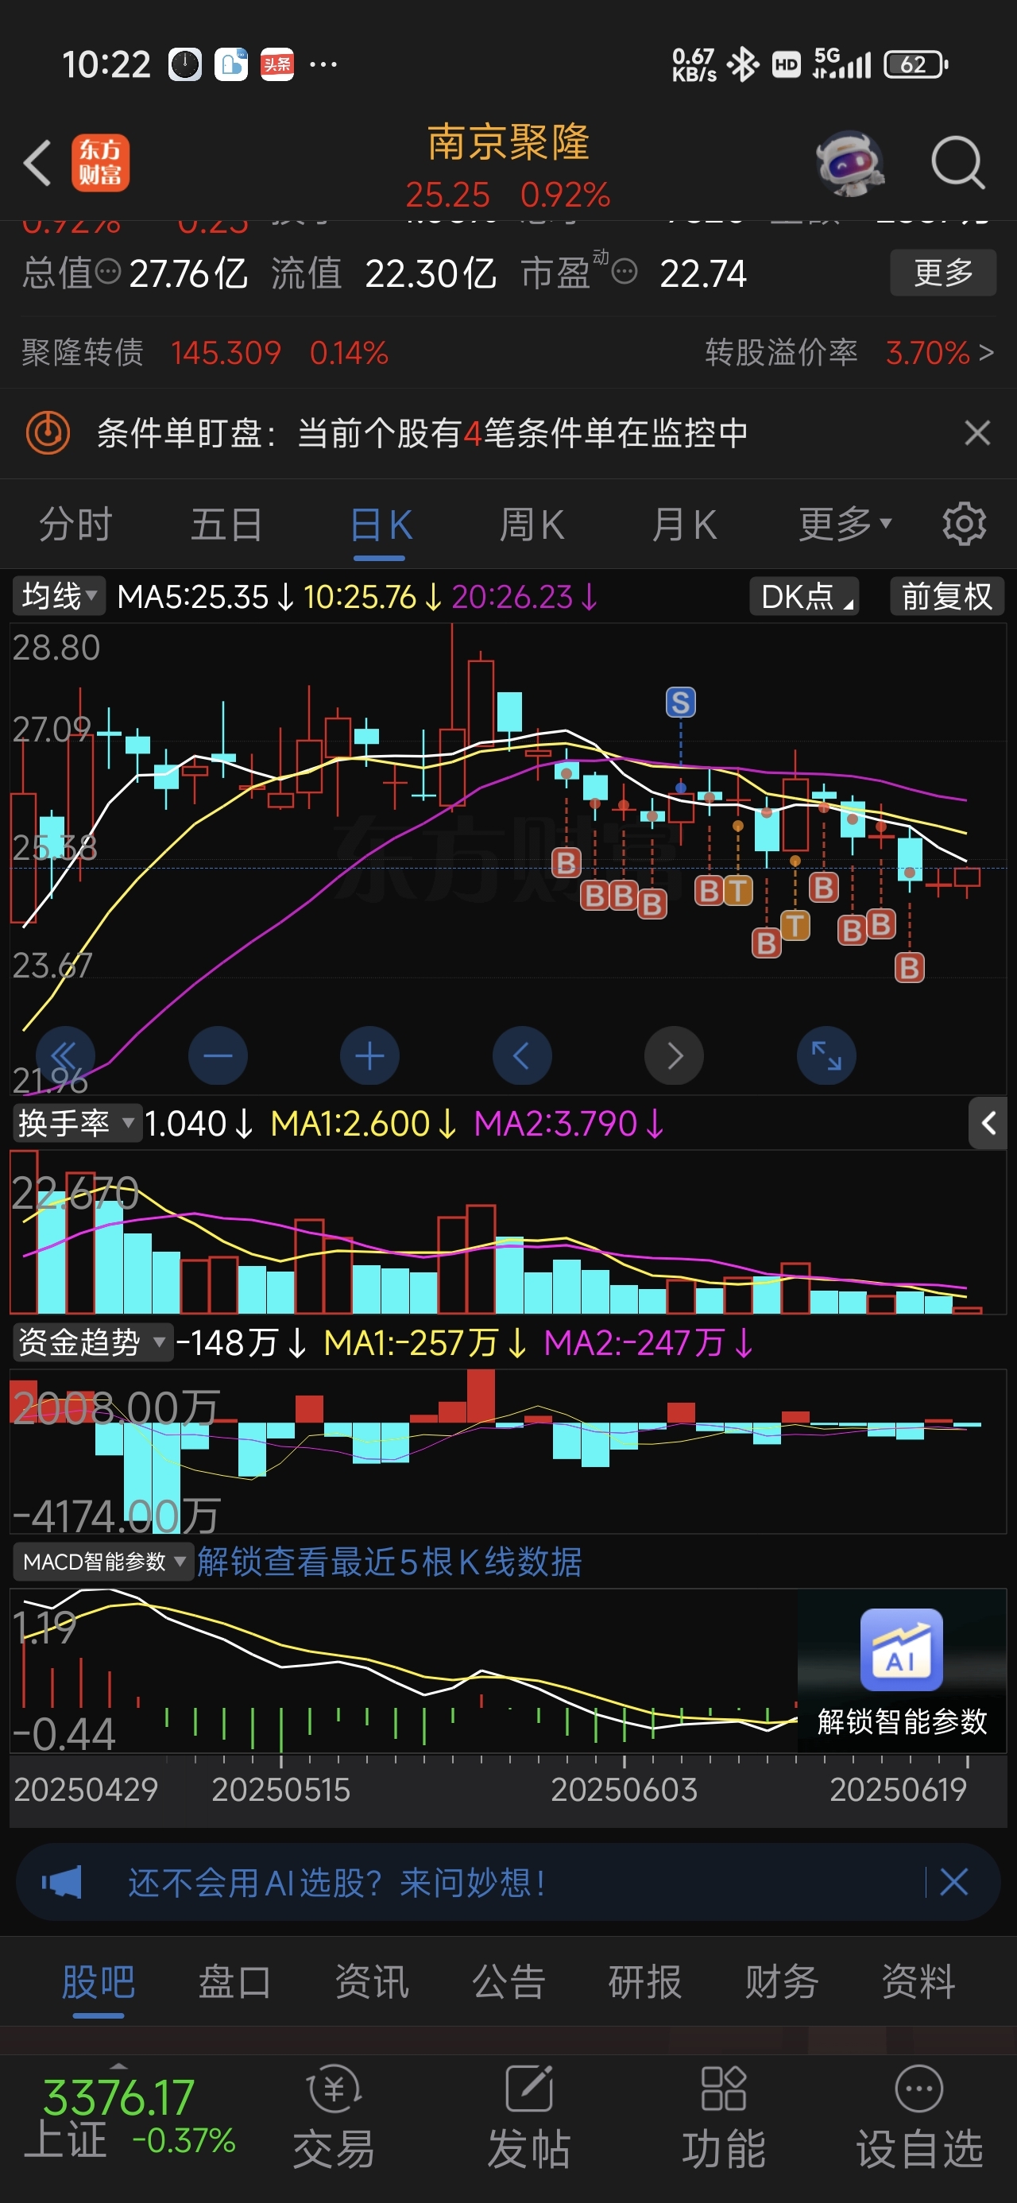
Task: Tap the clock notification icon
Action: [185, 64]
